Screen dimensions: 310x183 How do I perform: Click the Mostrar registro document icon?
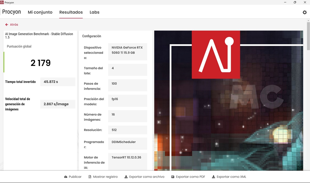click(90, 177)
